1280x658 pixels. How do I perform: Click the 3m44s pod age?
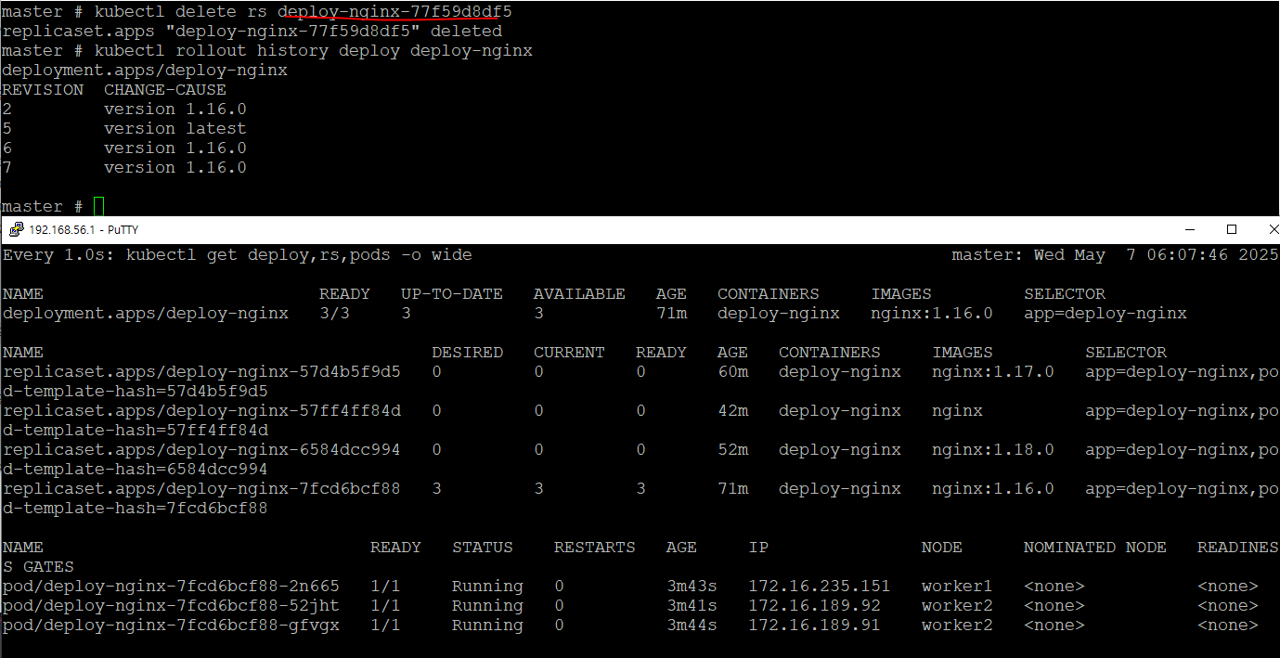pos(692,625)
